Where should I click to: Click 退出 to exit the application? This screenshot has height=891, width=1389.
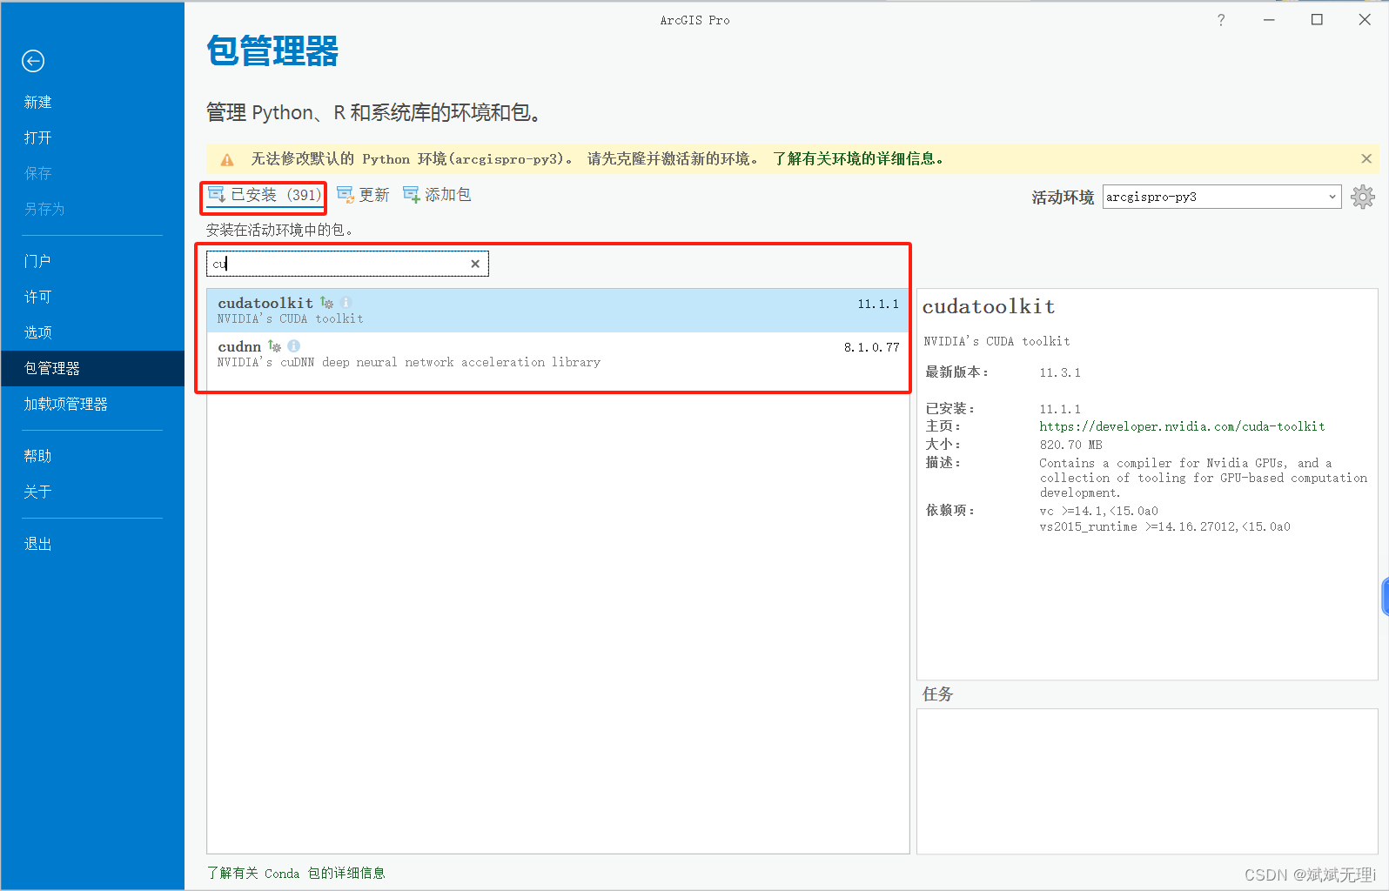(x=38, y=544)
